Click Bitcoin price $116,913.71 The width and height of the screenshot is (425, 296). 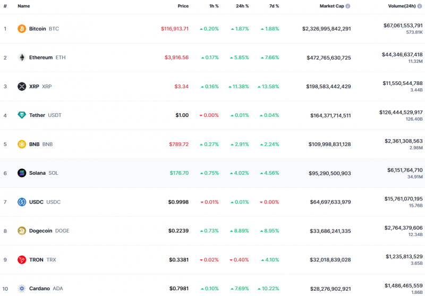tap(175, 29)
